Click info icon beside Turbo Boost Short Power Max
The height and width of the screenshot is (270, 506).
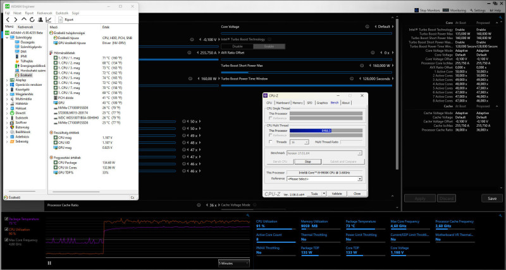pyautogui.click(x=362, y=66)
